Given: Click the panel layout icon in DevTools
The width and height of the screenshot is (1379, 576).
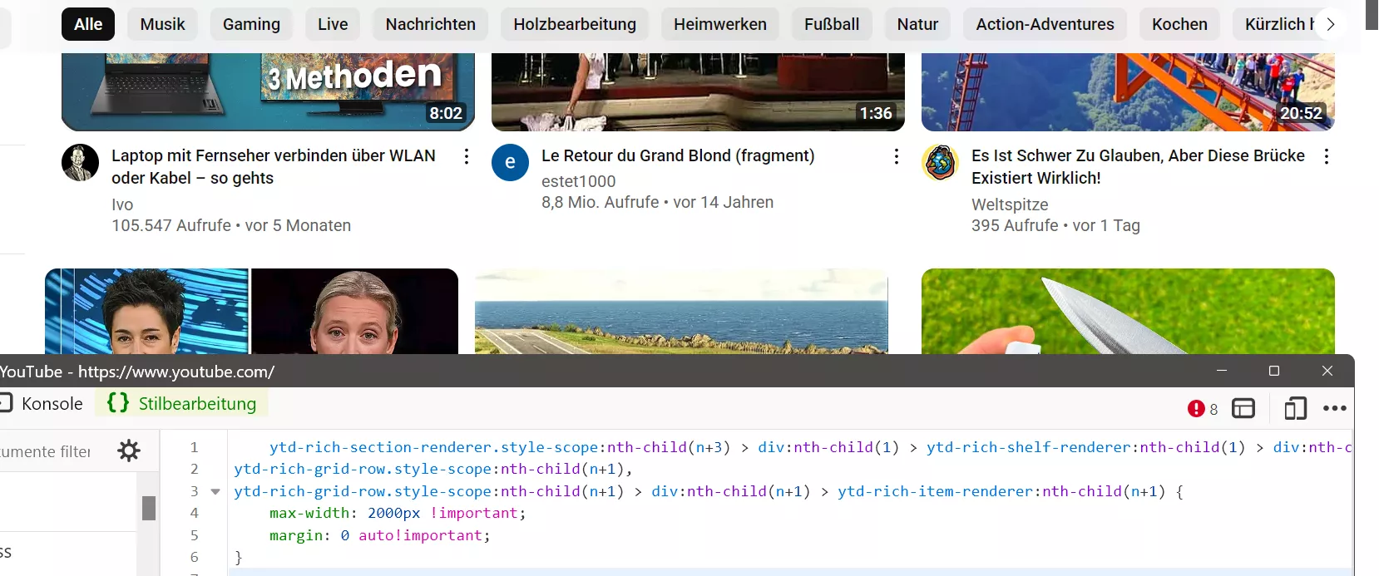Looking at the screenshot, I should [x=1243, y=408].
